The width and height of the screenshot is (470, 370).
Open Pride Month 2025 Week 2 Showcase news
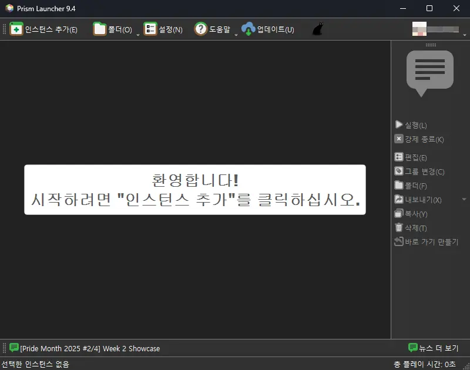[x=90, y=348]
